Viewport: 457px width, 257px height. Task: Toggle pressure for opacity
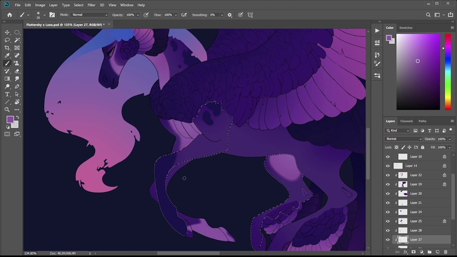(x=146, y=15)
